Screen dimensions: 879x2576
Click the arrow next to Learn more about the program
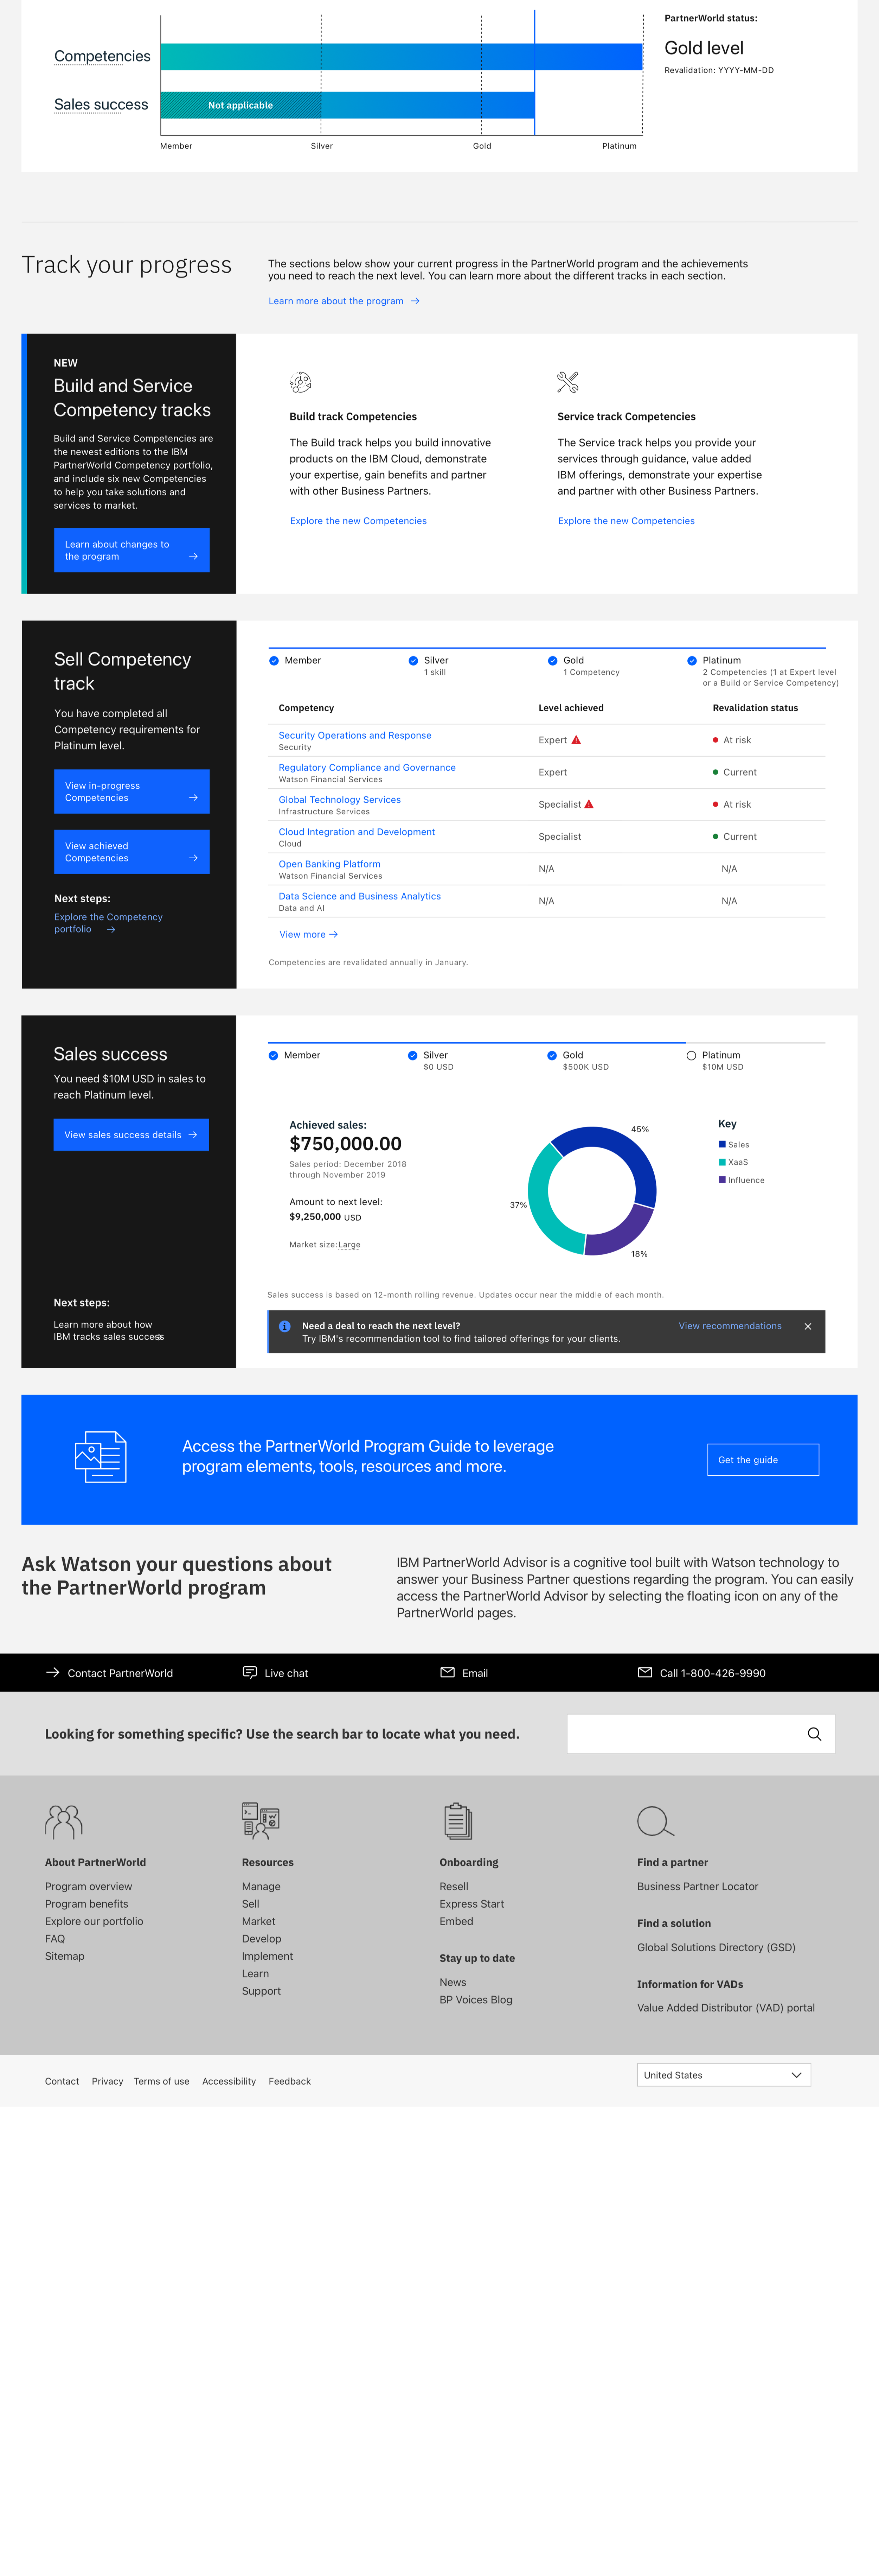(415, 301)
